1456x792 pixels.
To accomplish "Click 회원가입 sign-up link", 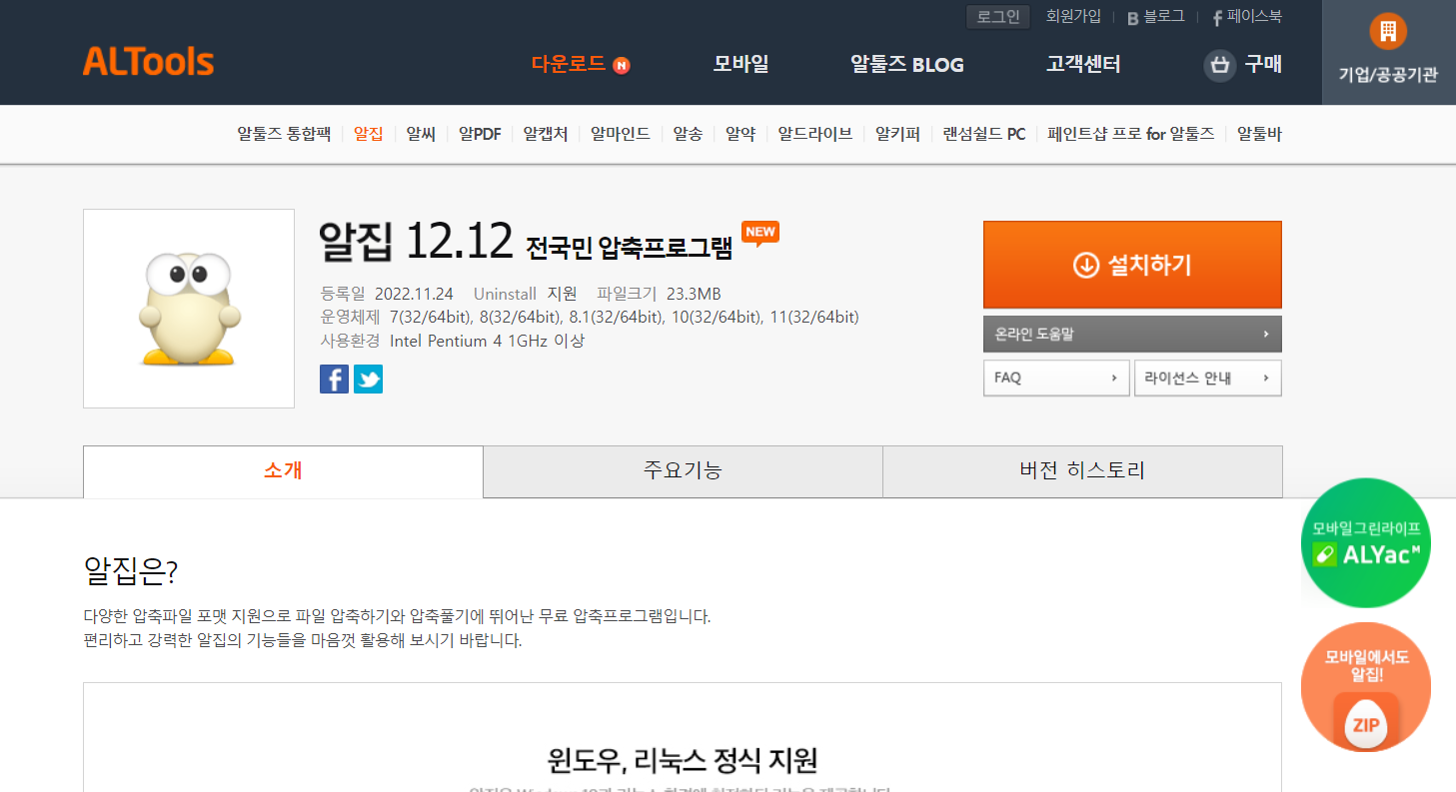I will click(x=1073, y=17).
